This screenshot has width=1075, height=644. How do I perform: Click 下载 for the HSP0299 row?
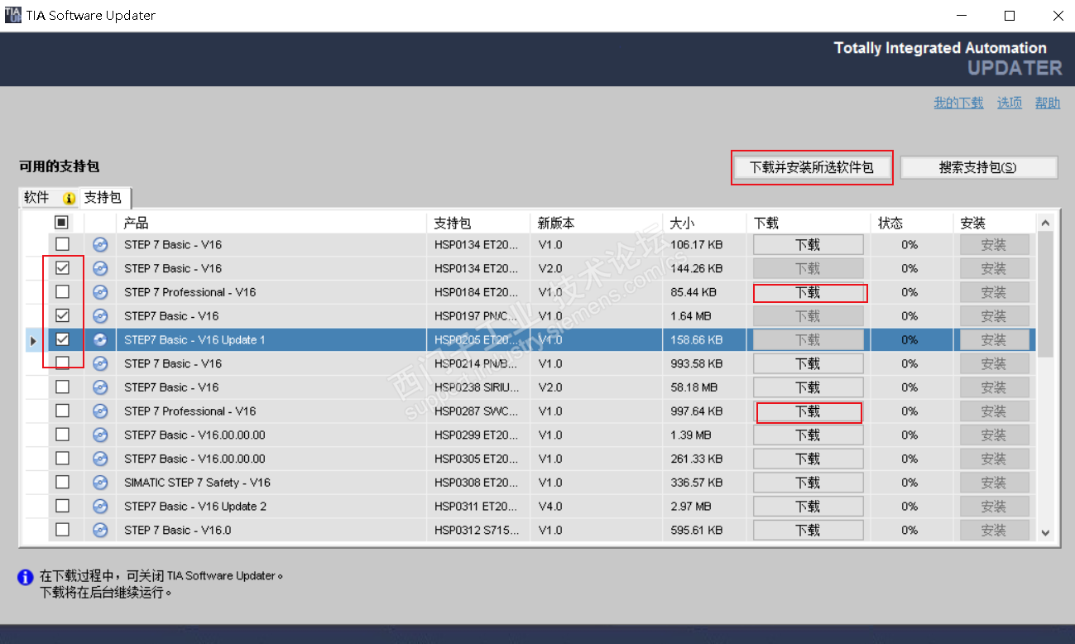pos(808,435)
